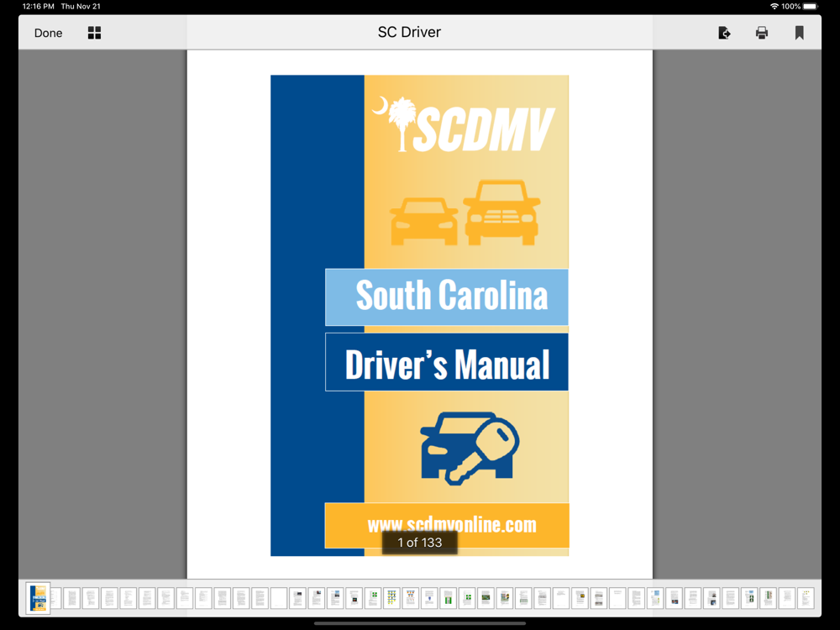Screen dimensions: 840x630
Task: Bookmark this page with the bookmark icon
Action: (800, 34)
